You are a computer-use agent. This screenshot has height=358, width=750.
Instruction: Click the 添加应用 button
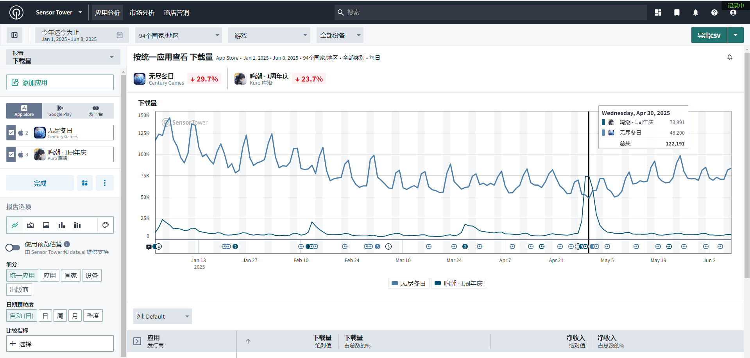click(60, 82)
